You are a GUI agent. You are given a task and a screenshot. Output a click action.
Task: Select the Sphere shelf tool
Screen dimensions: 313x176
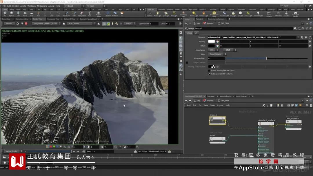tap(12, 14)
